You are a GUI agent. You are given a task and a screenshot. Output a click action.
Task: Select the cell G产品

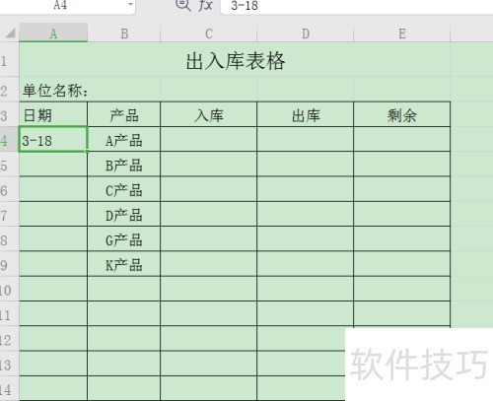[x=124, y=239]
